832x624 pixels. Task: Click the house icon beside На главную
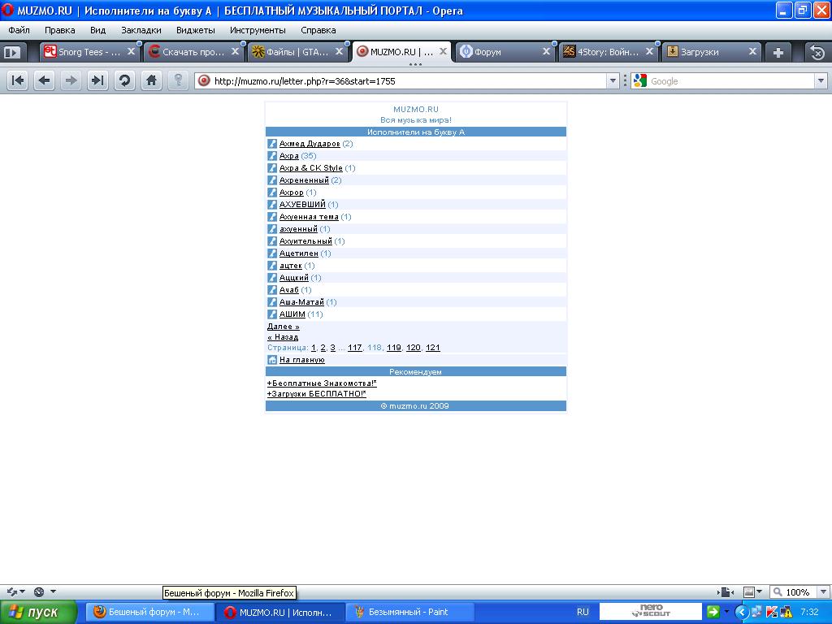click(273, 359)
